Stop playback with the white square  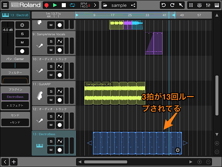tap(64, 5)
